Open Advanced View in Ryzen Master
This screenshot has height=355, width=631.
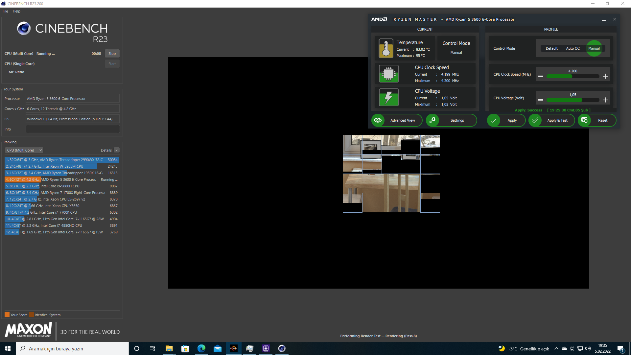tap(397, 120)
